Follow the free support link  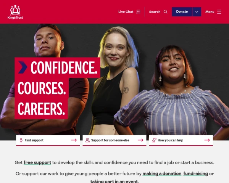coord(37,162)
